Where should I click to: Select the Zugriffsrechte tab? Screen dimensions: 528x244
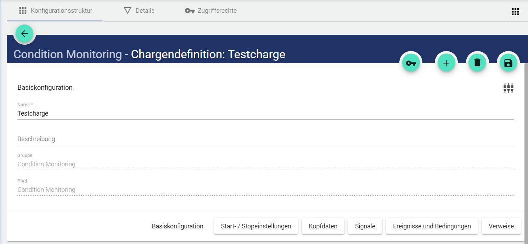coord(211,11)
